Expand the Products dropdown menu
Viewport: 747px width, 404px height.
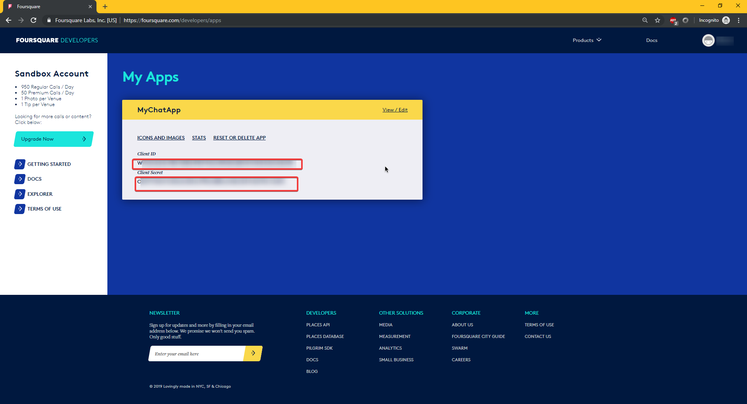(x=587, y=40)
